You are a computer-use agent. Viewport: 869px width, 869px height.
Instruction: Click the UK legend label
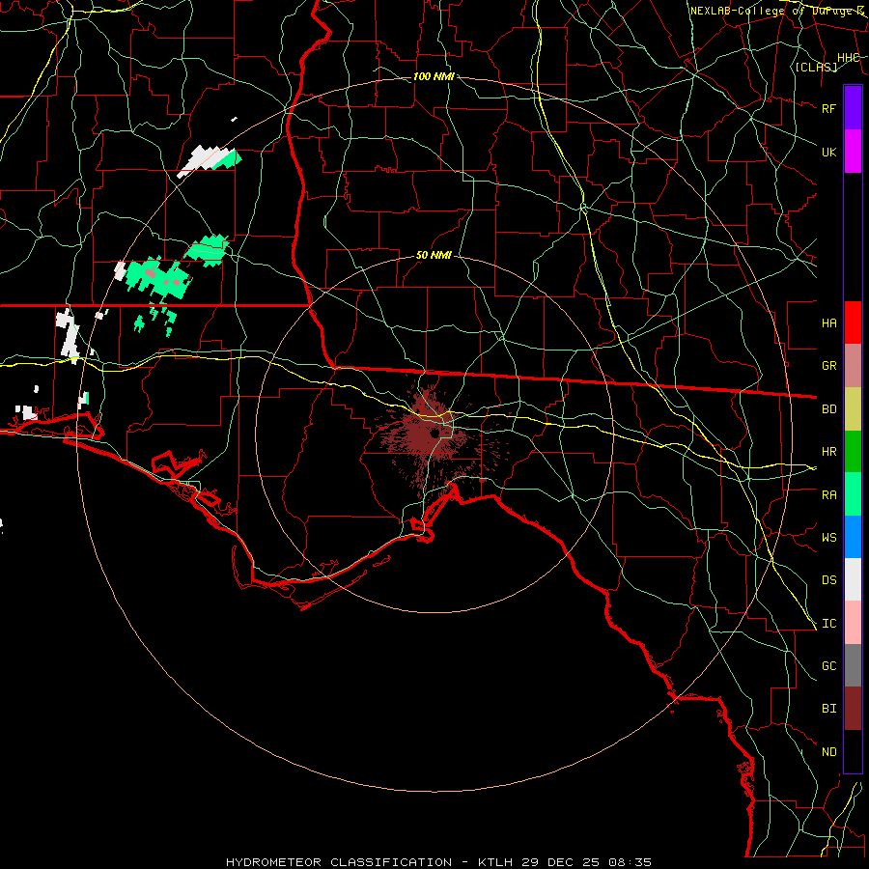[828, 152]
